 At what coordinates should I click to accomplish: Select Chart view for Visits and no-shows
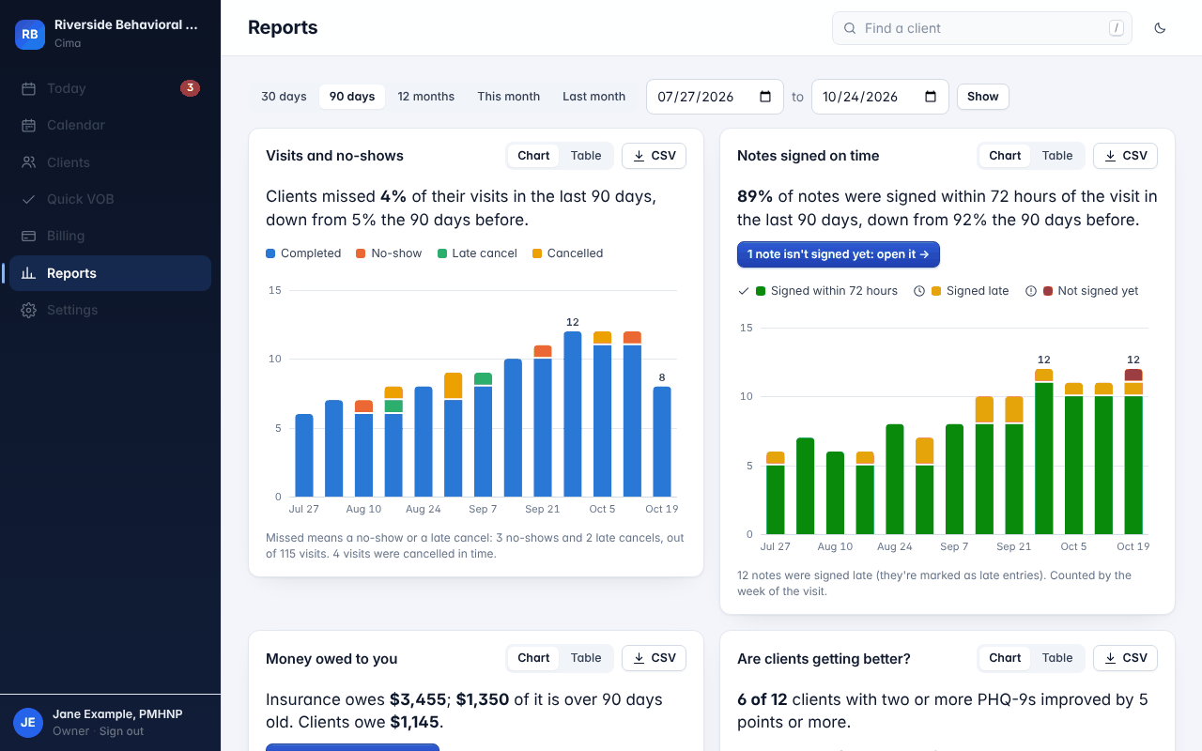533,156
